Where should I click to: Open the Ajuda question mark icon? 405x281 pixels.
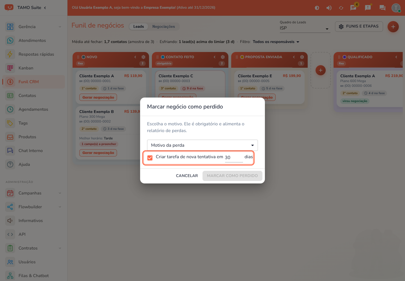coord(10,164)
